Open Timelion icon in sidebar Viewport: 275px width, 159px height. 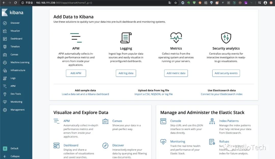coord(5,47)
